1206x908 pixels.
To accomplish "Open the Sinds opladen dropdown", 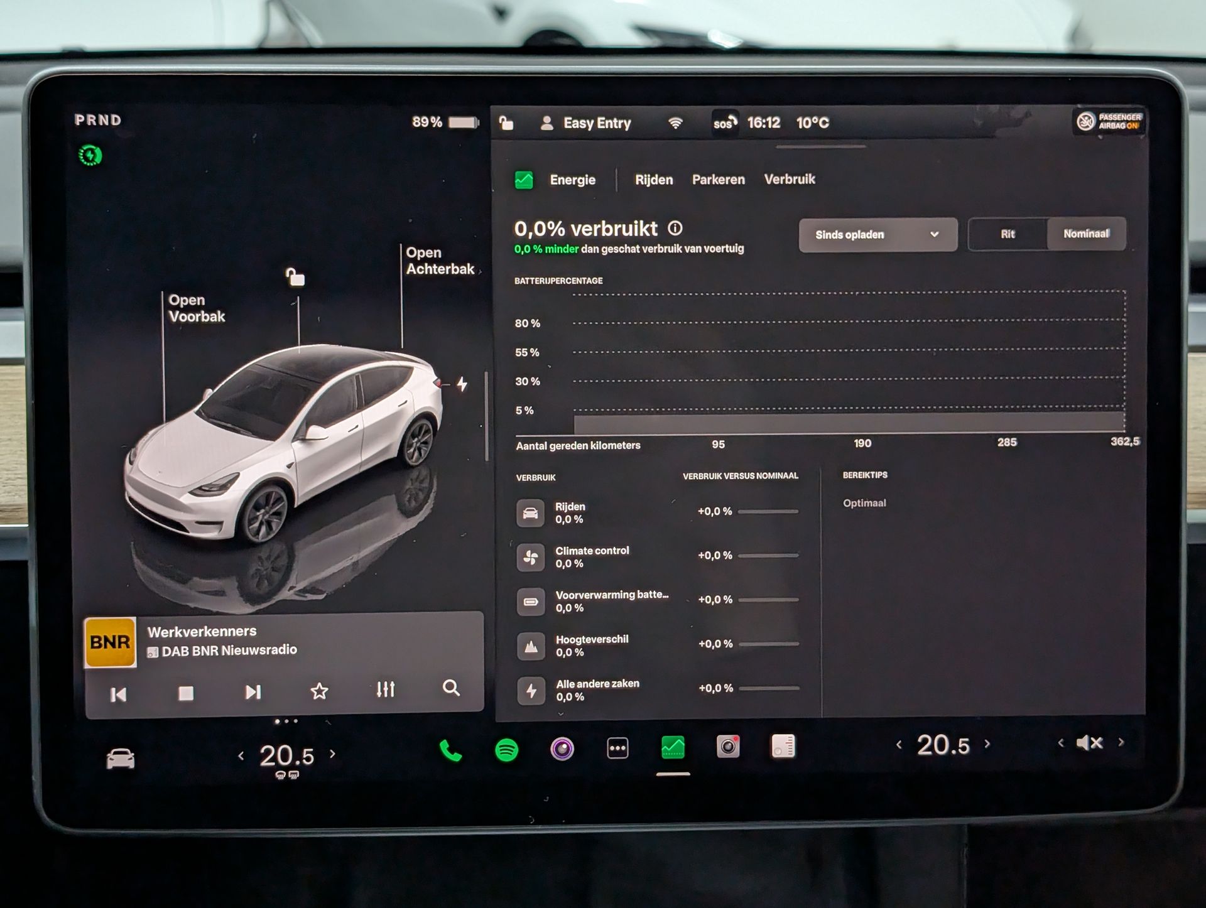I will coord(877,235).
